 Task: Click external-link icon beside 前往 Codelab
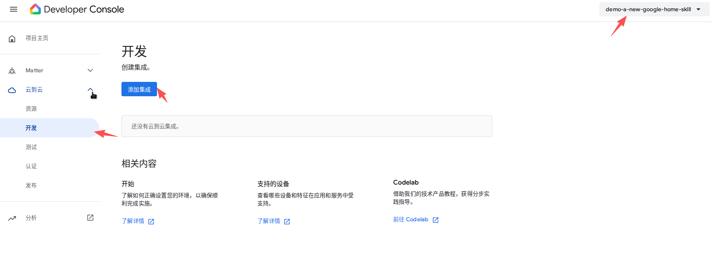436,220
